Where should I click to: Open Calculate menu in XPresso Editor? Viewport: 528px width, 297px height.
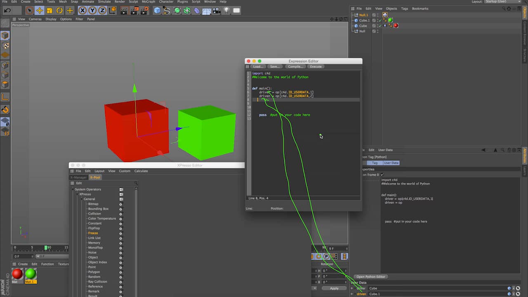pyautogui.click(x=141, y=171)
